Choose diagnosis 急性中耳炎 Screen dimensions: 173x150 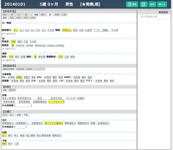coord(56,98)
